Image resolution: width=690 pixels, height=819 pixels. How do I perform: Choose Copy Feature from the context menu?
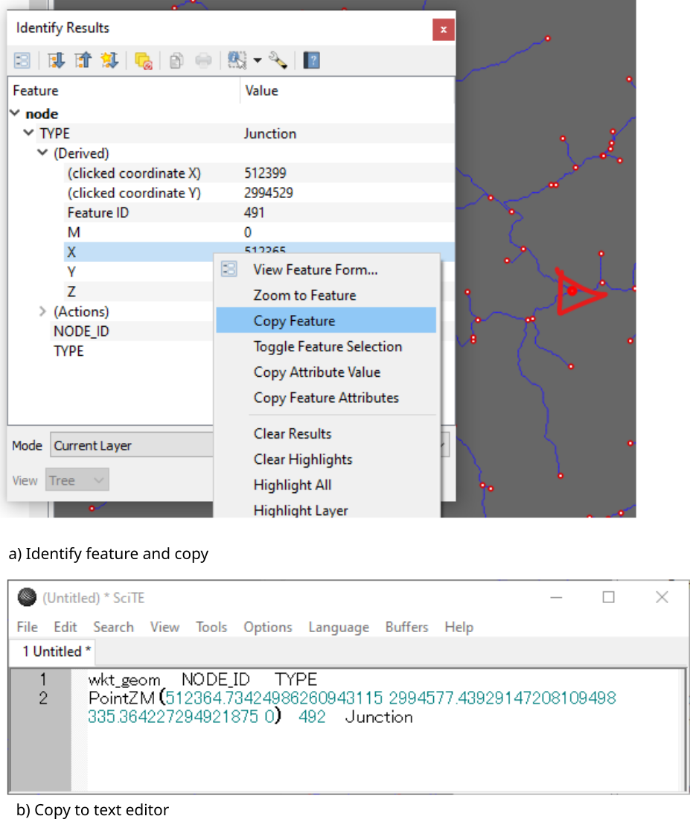[x=294, y=321]
